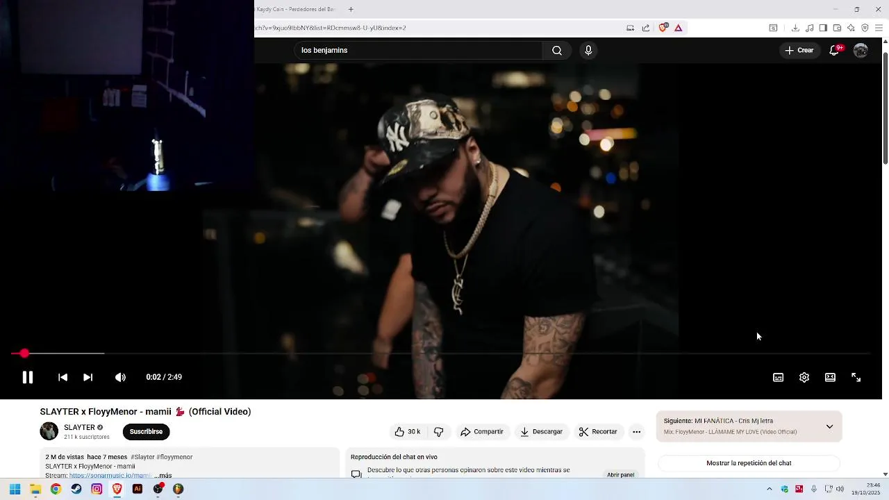The image size is (889, 500).
Task: Skip to the next video in playlist
Action: (88, 377)
